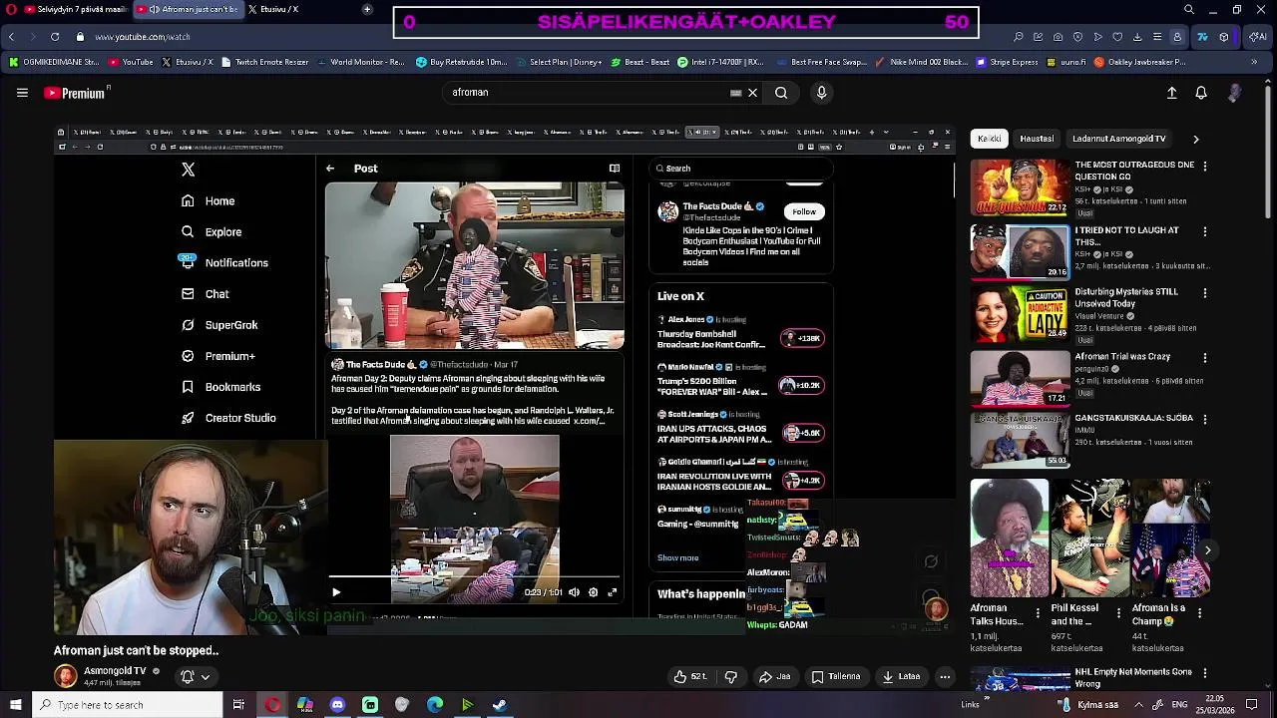The height and width of the screenshot is (718, 1277).
Task: Open Twitch Emote Resizer bookmark
Action: point(264,62)
